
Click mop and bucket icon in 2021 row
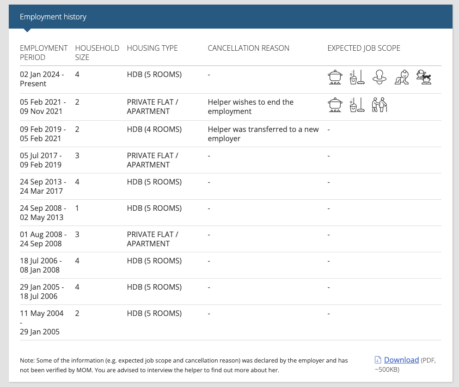357,105
